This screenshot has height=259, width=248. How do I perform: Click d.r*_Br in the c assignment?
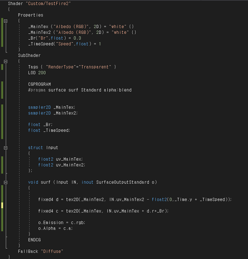click(x=156, y=211)
